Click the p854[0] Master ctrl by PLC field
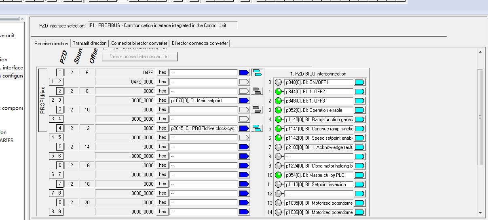 tap(319, 175)
